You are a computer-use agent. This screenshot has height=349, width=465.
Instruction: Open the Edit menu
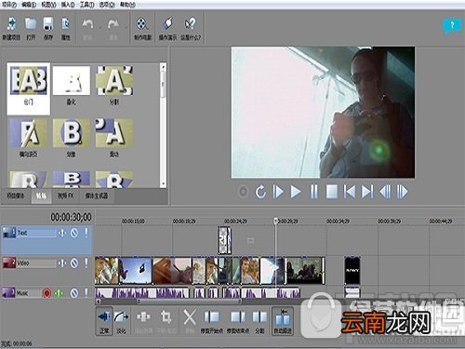coord(29,5)
